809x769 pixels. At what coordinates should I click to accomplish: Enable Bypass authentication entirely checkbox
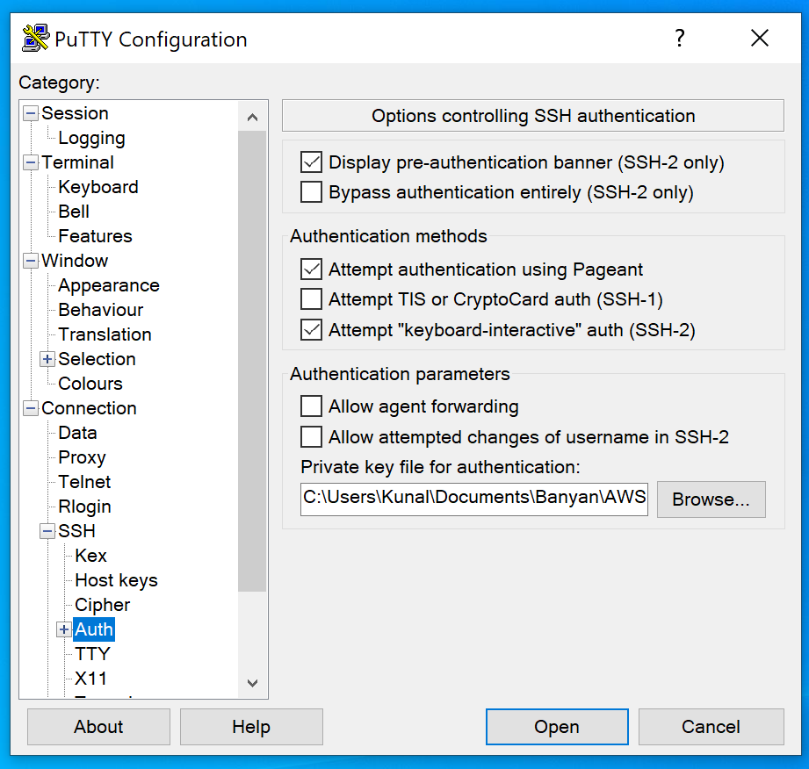(311, 192)
